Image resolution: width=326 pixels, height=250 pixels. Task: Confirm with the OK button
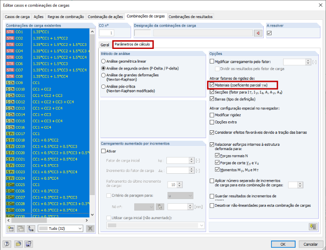283,244
